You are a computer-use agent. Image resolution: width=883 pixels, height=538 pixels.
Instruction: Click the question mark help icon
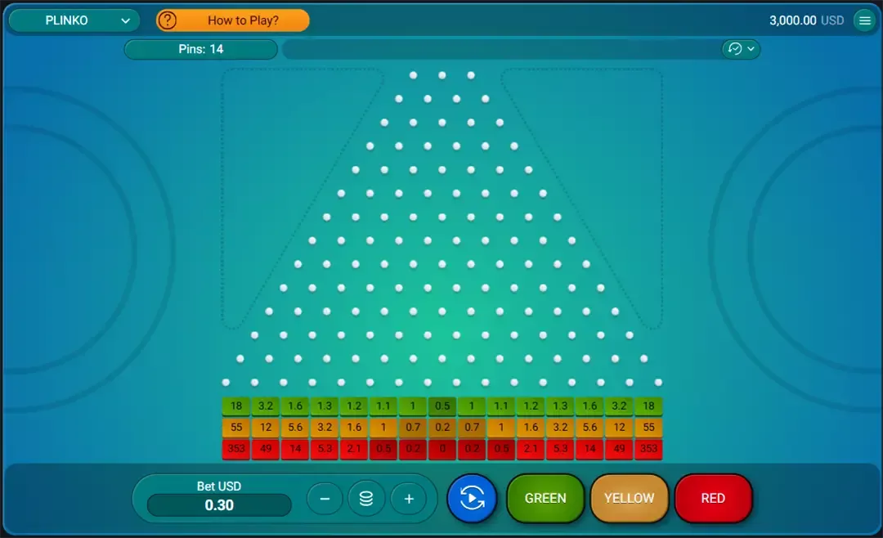(167, 20)
